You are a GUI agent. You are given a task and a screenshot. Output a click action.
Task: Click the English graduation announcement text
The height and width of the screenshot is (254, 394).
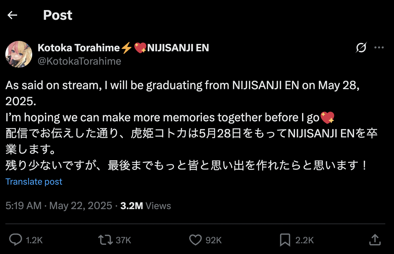(181, 85)
